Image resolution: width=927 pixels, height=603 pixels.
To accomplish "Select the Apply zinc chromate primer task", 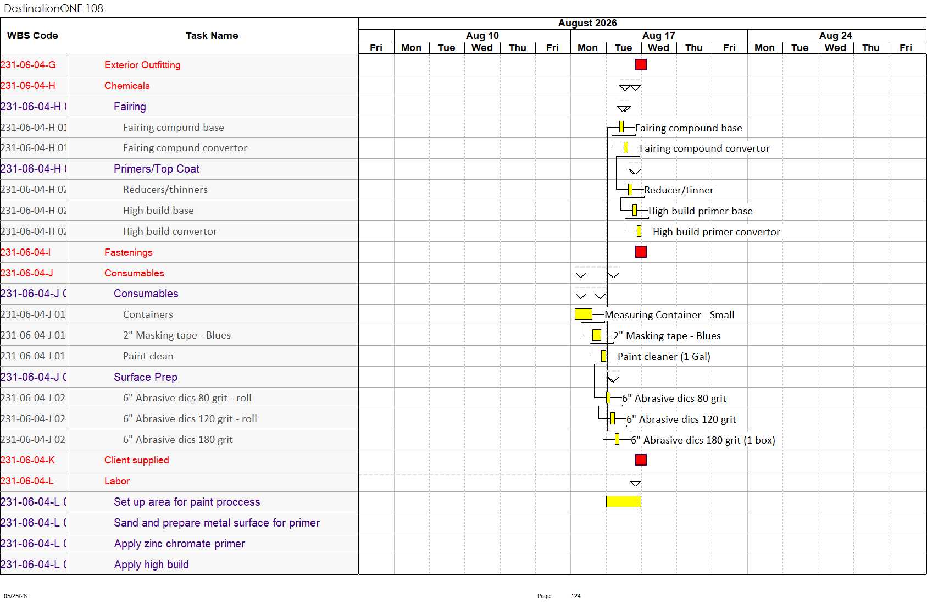I will point(179,544).
